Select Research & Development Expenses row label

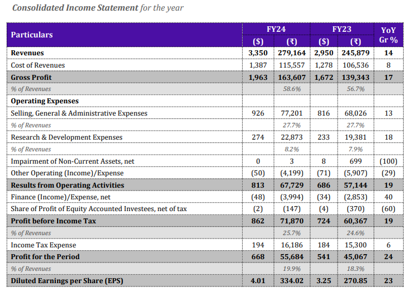coord(67,137)
